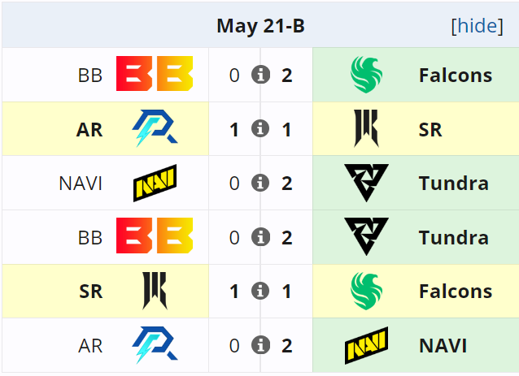This screenshot has height=376, width=519.
Task: Click NAVI team name in last row
Action: [x=443, y=346]
